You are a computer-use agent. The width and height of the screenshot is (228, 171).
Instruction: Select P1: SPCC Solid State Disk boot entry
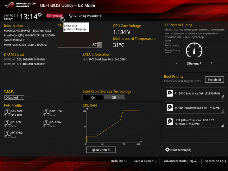[195, 93]
